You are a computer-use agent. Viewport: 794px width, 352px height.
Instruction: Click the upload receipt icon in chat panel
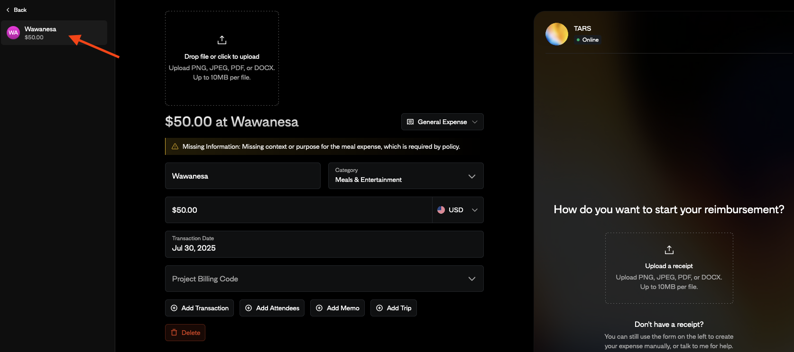669,250
